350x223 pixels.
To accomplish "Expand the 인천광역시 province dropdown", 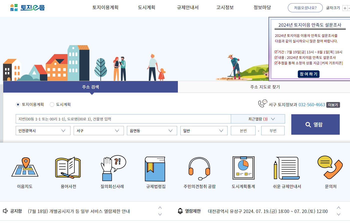I will pos(43,130).
